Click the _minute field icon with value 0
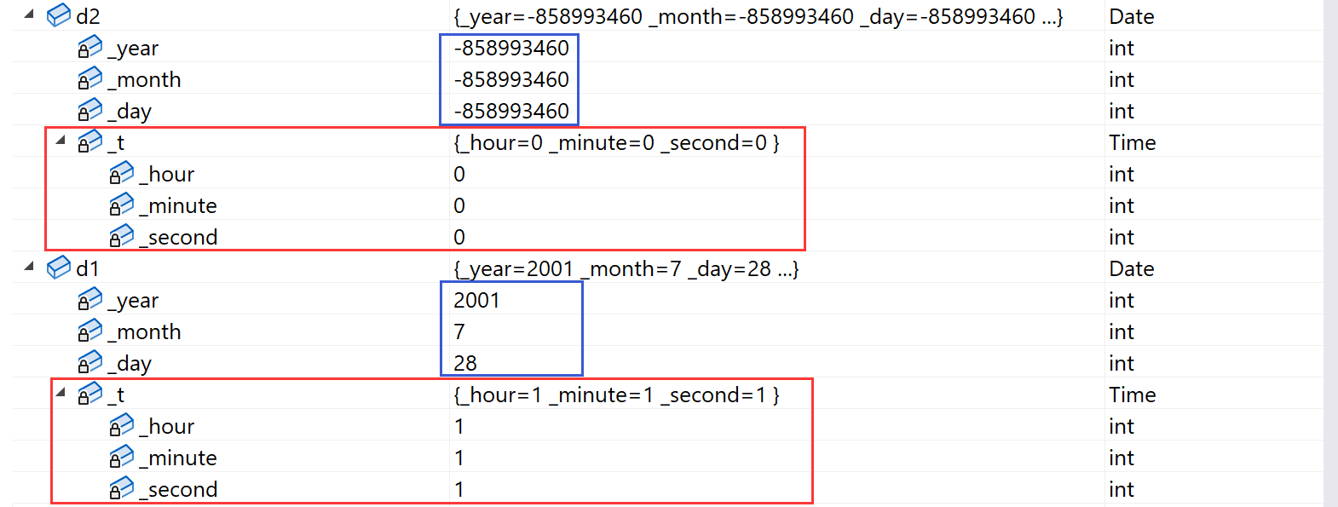The width and height of the screenshot is (1338, 507). (121, 205)
